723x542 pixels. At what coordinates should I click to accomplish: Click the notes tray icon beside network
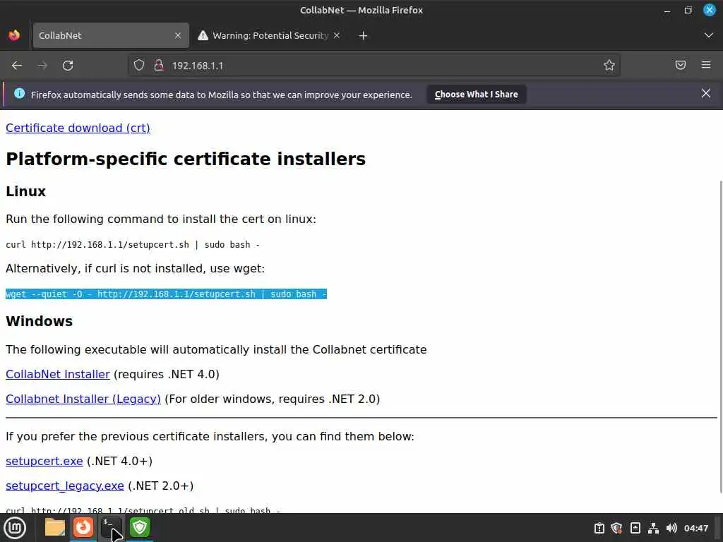click(635, 528)
